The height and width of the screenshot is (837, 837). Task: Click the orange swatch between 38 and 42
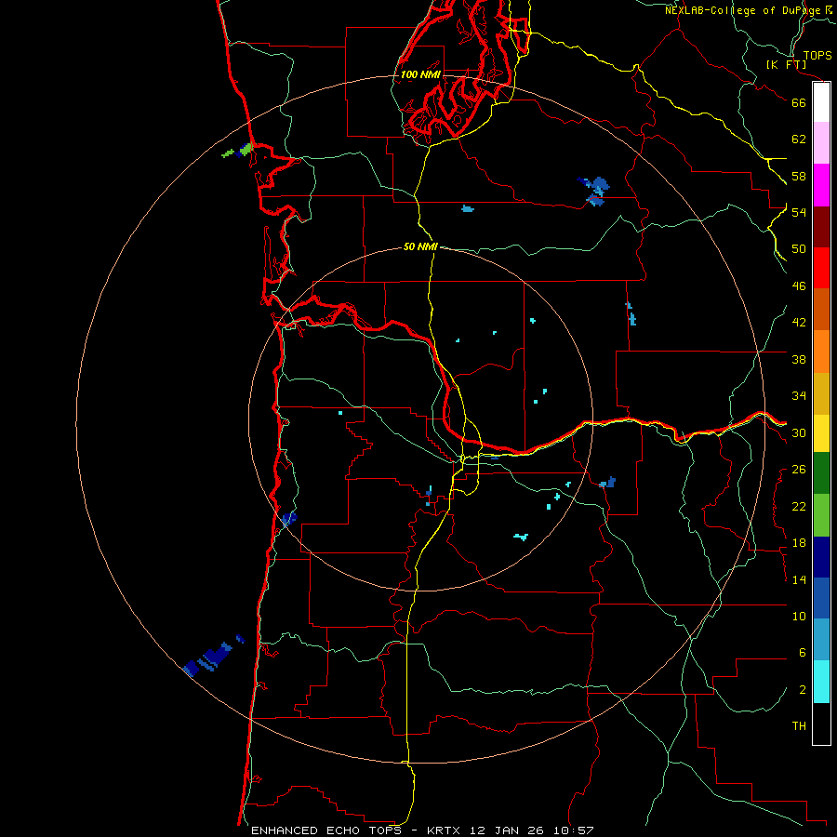821,352
